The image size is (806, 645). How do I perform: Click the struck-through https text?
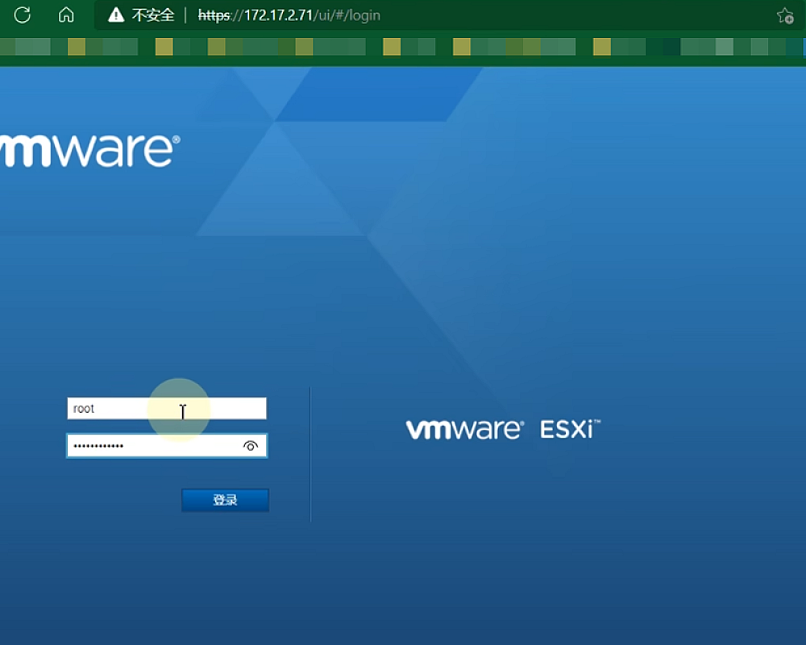(x=216, y=15)
